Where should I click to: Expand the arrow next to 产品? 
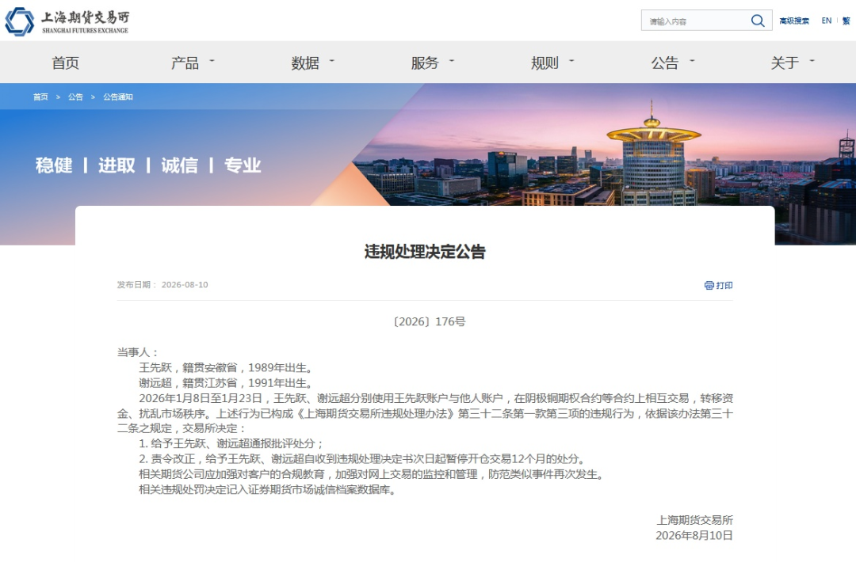tap(212, 60)
